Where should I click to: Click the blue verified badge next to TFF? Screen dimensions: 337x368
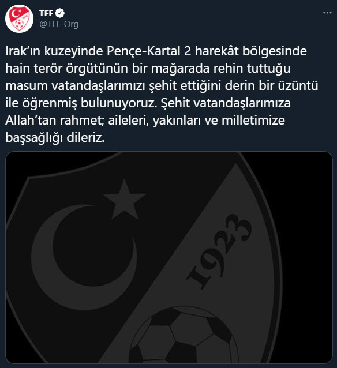pyautogui.click(x=60, y=13)
